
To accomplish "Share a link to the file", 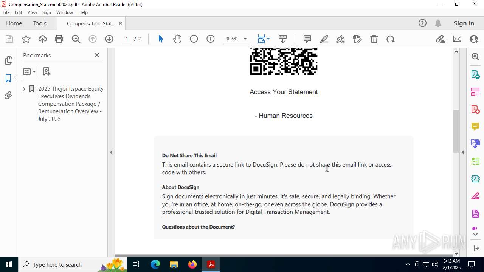I will coord(440,39).
